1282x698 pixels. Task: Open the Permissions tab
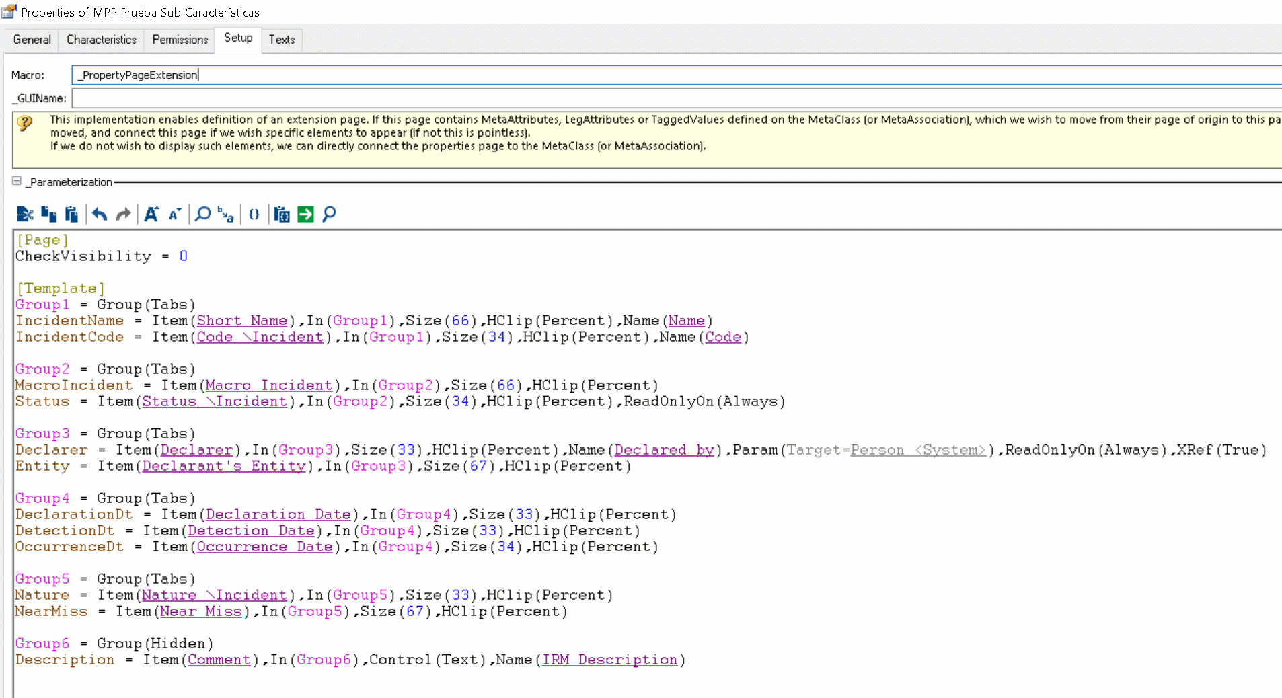point(180,40)
